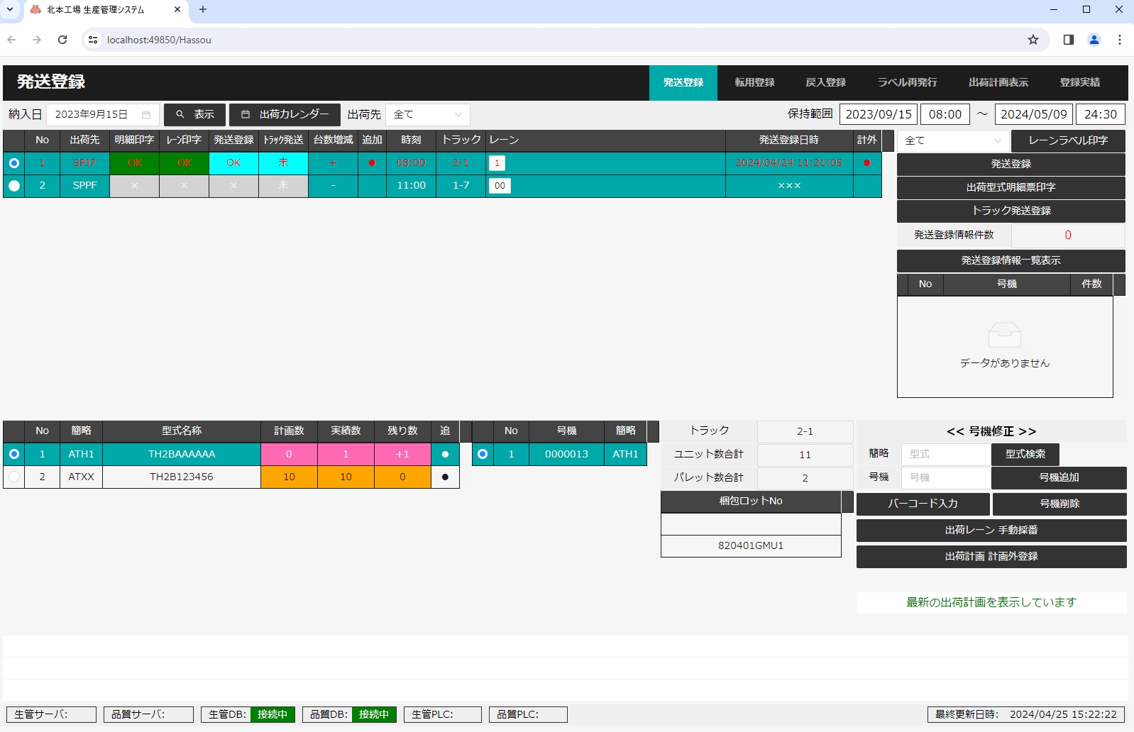Switch to the 出荷計画表示 tab
The height and width of the screenshot is (732, 1134).
tap(998, 82)
